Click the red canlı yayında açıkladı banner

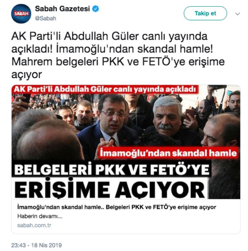point(105,89)
